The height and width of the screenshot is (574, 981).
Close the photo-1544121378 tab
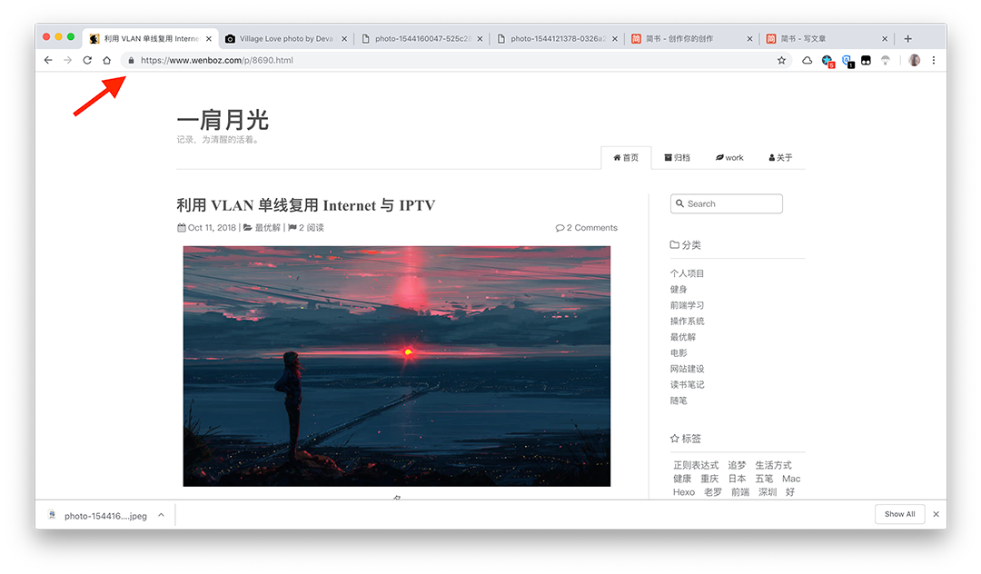[x=615, y=39]
